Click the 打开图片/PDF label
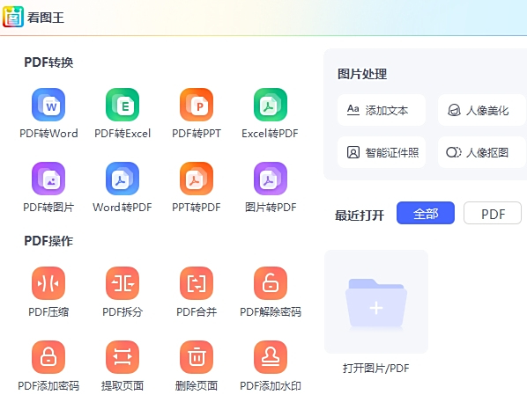The height and width of the screenshot is (402, 527). point(376,368)
